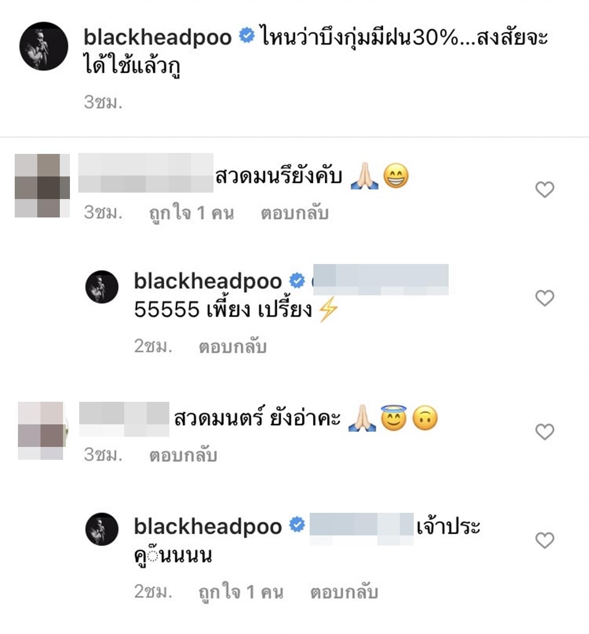Click the blackheadpoo username on the last reply
The image size is (589, 634).
pos(208,526)
